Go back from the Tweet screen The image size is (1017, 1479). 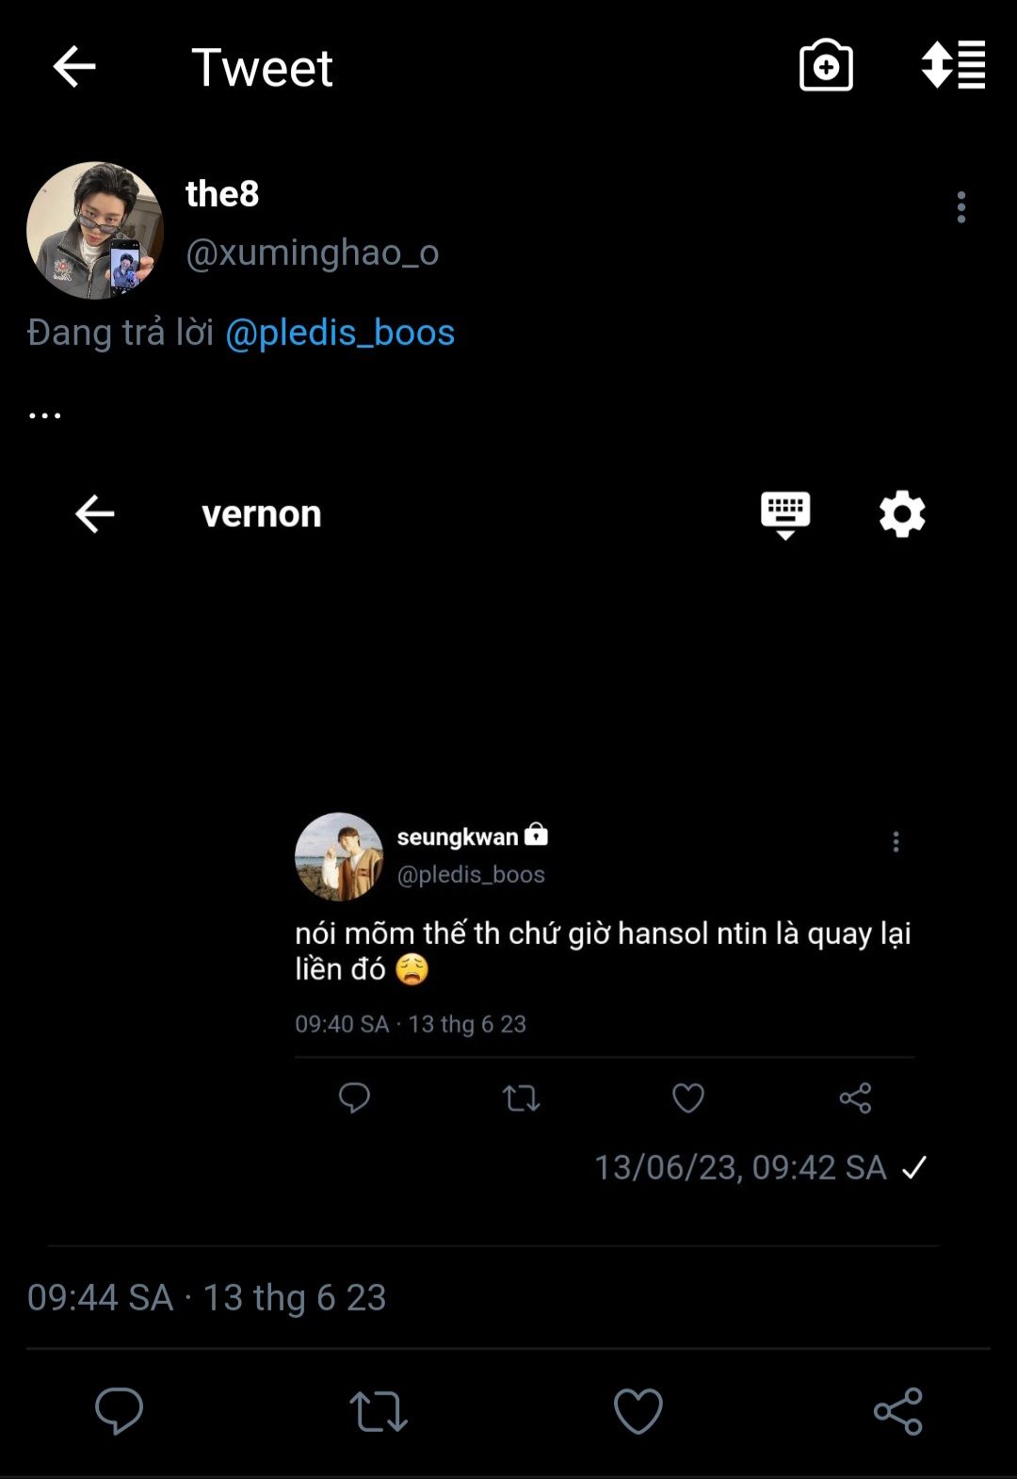coord(74,67)
